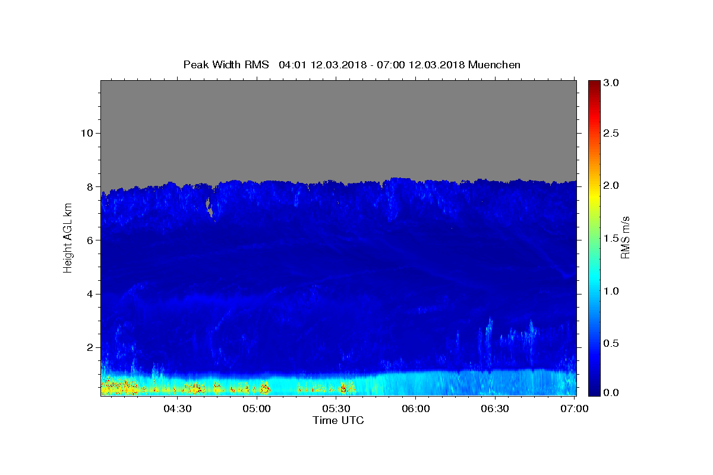Image resolution: width=713 pixels, height=475 pixels.
Task: Click the colorbar value 3.0
Action: 611,83
